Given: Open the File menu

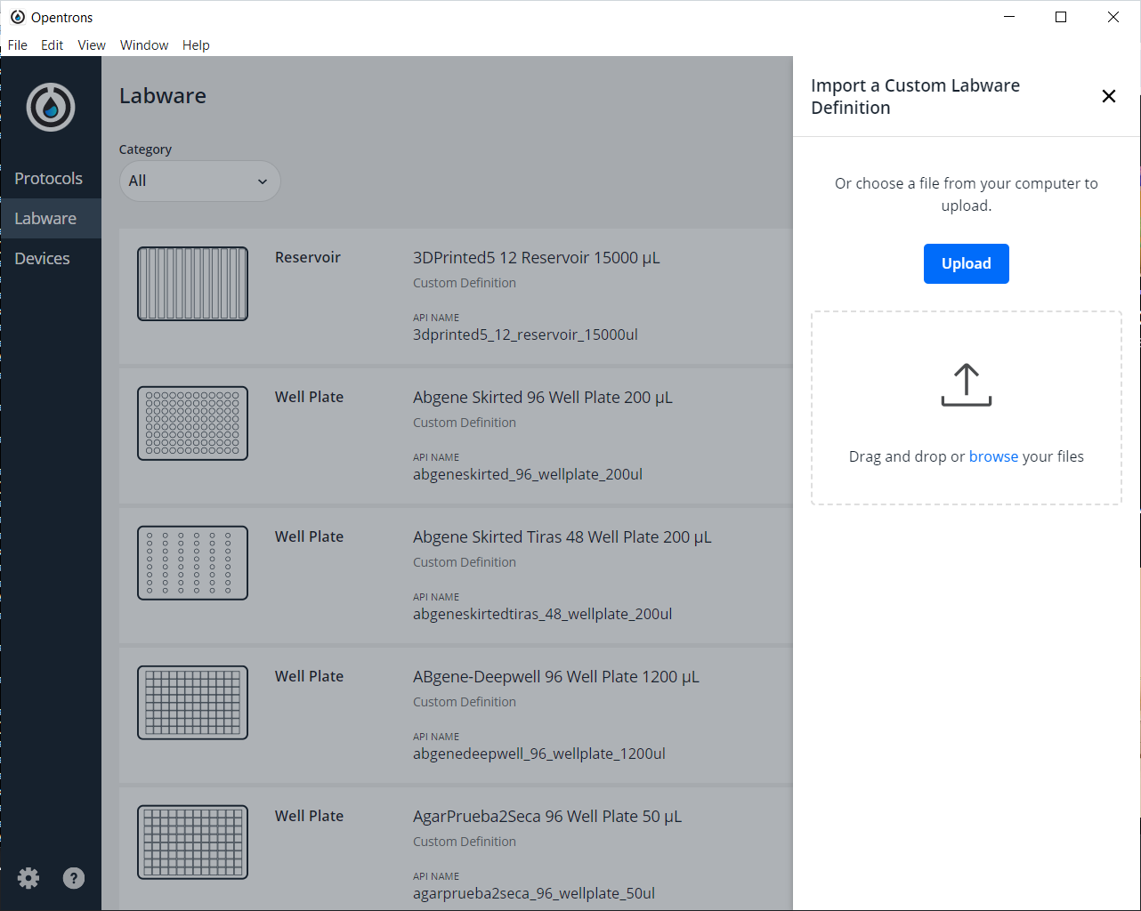Looking at the screenshot, I should pos(18,45).
